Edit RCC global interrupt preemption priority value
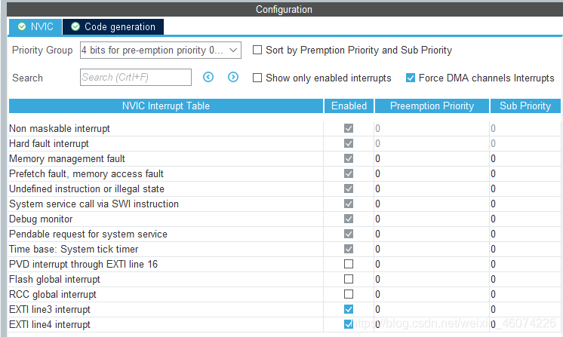 pos(432,294)
